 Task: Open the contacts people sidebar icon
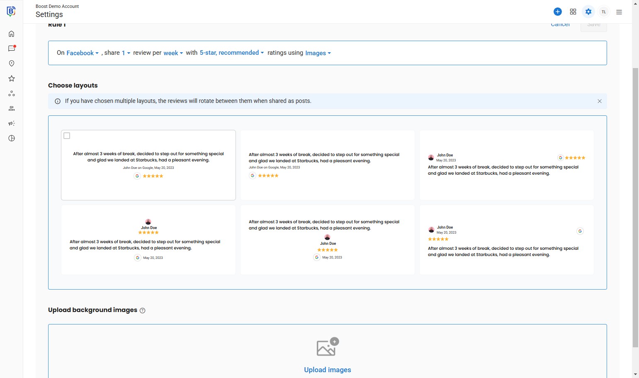coord(12,108)
